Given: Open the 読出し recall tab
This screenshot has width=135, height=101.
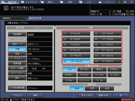Looking at the screenshot, I should point(49,2).
